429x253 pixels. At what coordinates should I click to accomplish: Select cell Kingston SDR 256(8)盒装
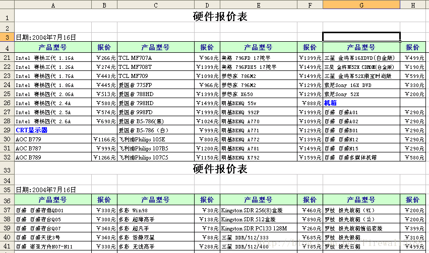(x=259, y=210)
